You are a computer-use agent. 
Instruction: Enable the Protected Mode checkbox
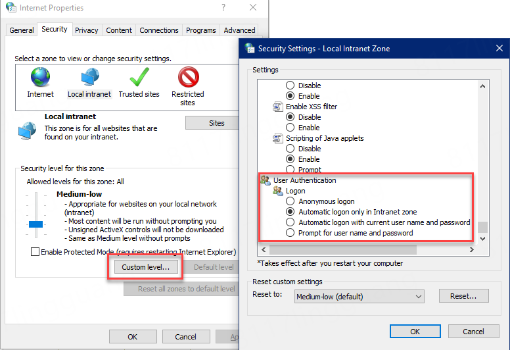pyautogui.click(x=35, y=252)
